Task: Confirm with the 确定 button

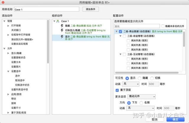Action: click(175, 119)
